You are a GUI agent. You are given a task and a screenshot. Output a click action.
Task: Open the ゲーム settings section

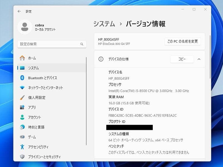coord(30,137)
